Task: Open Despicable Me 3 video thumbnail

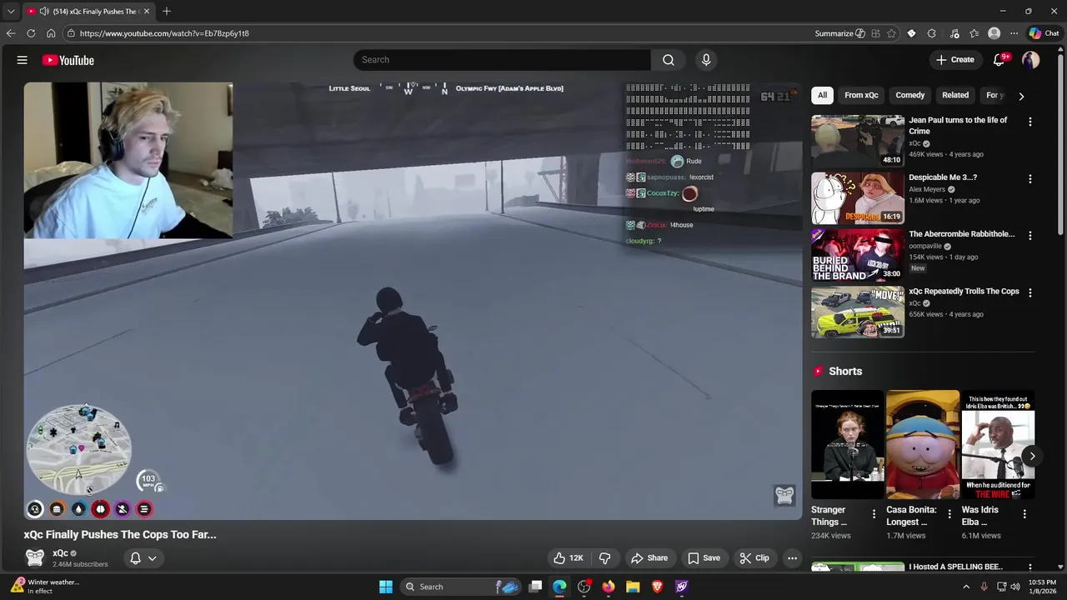Action: coord(858,198)
